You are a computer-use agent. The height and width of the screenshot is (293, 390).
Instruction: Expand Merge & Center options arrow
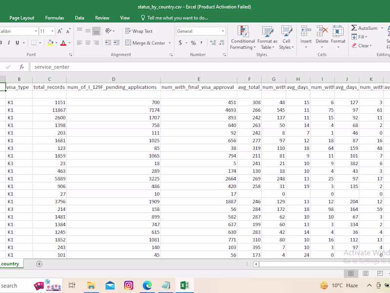(170, 43)
